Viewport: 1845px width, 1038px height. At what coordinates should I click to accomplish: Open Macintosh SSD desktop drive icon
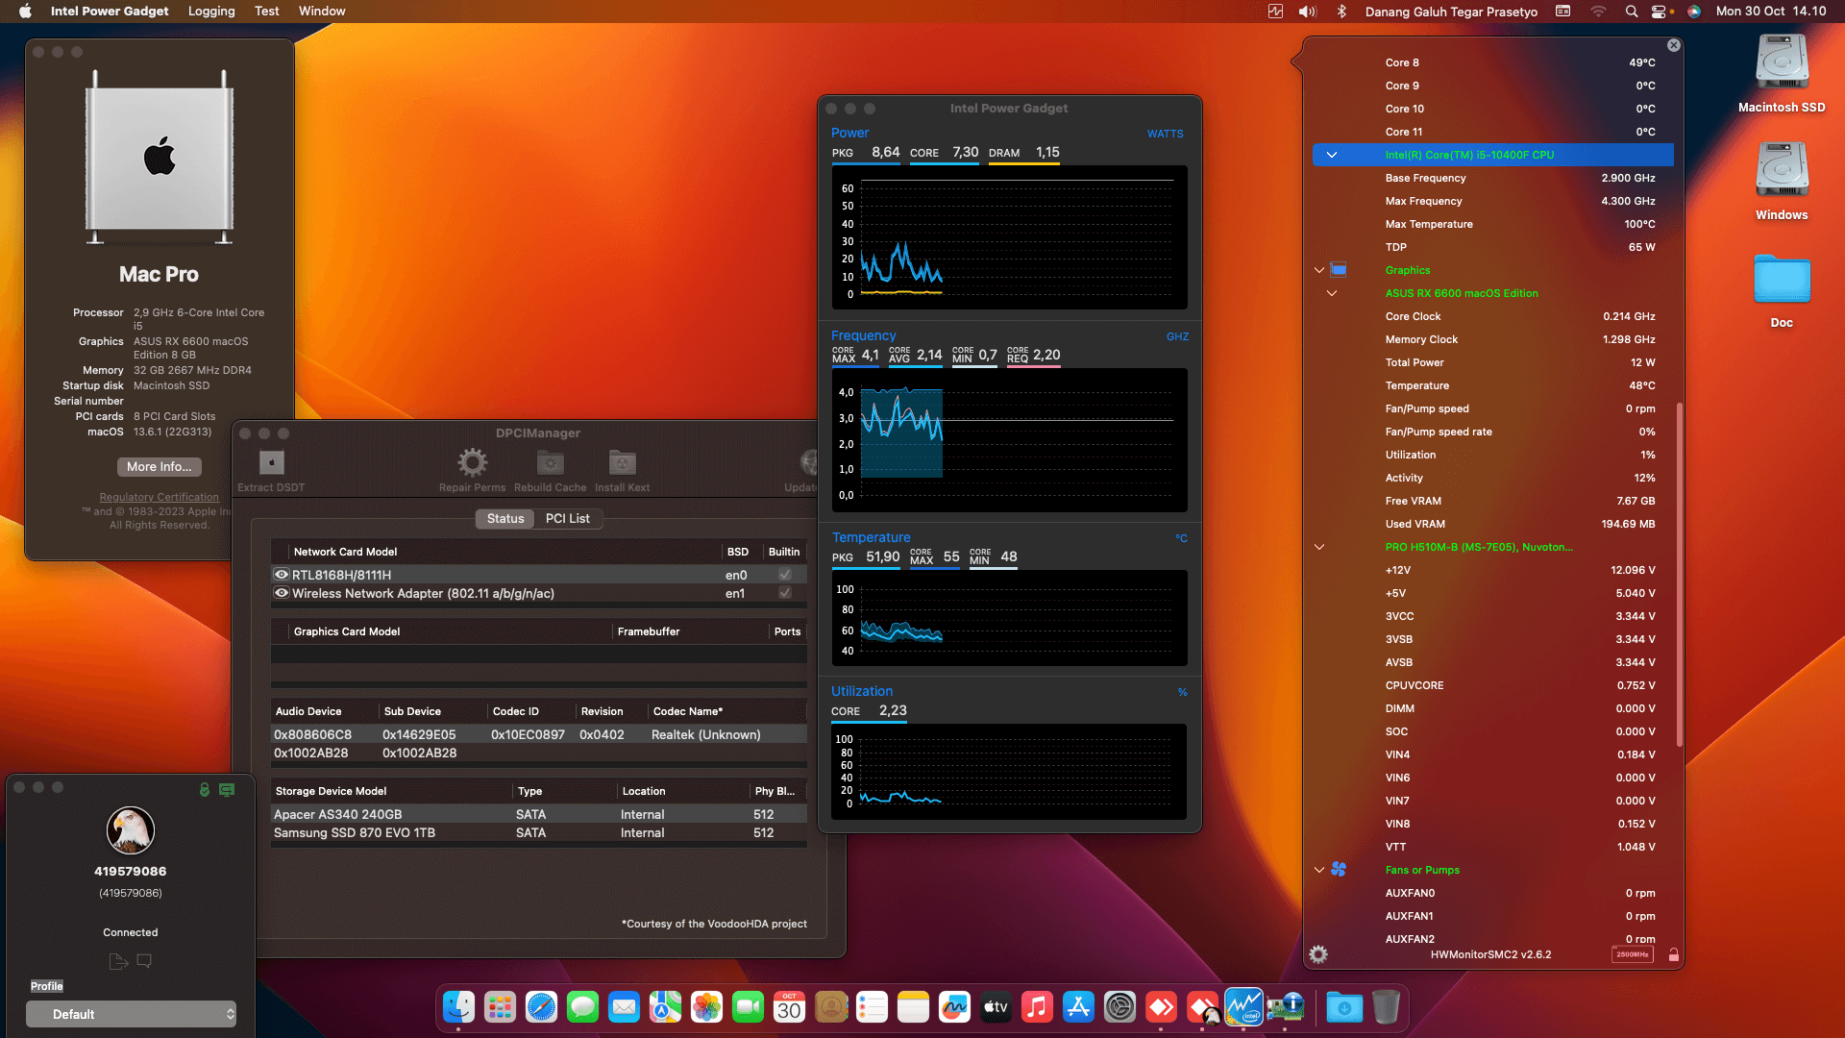[x=1782, y=63]
